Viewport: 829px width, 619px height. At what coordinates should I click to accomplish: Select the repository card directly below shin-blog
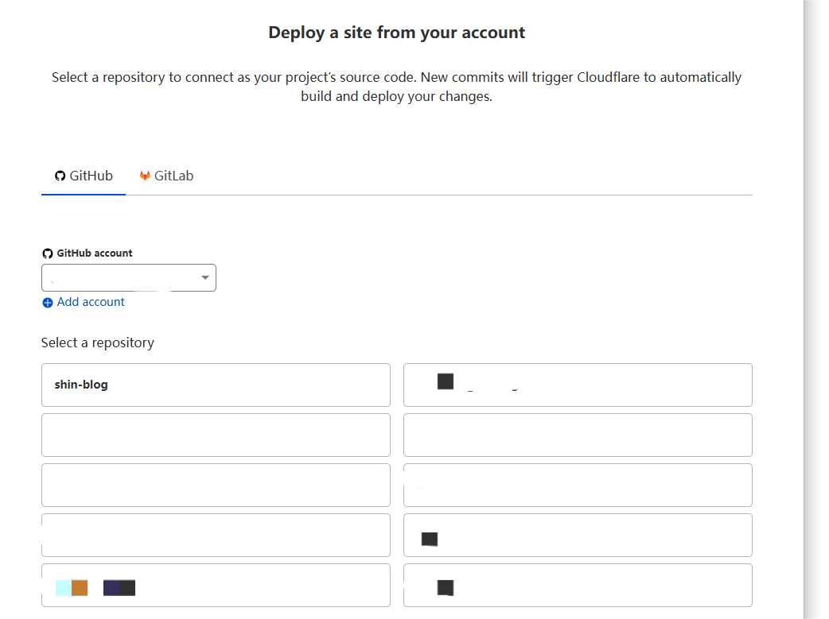(216, 435)
